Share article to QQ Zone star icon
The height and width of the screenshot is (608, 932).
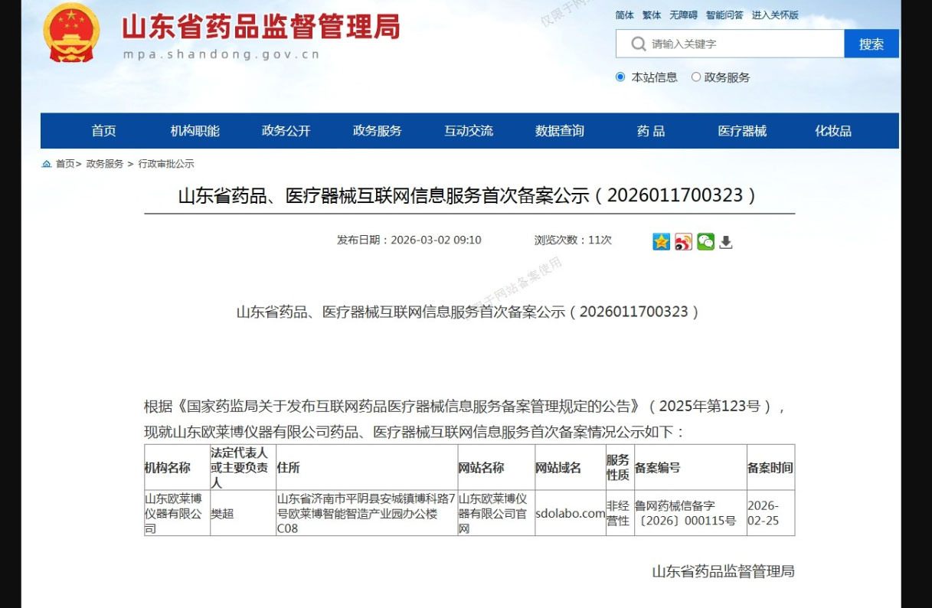pyautogui.click(x=661, y=241)
